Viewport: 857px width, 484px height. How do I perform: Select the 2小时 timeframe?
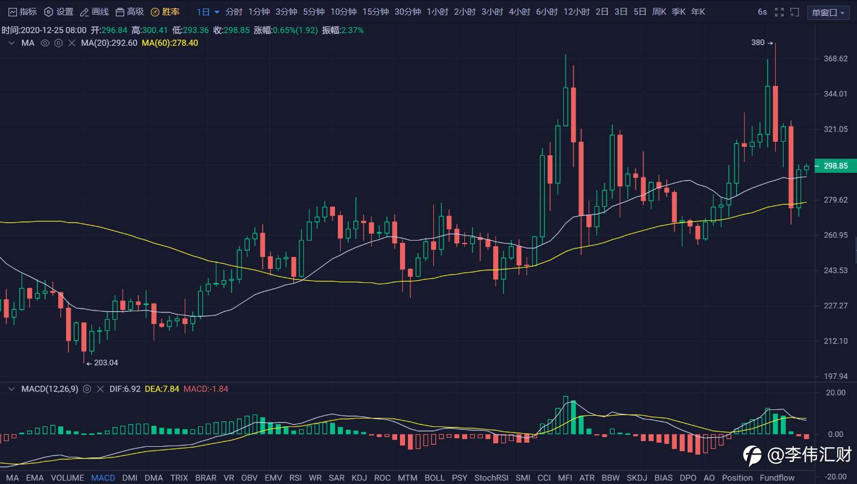pyautogui.click(x=465, y=12)
